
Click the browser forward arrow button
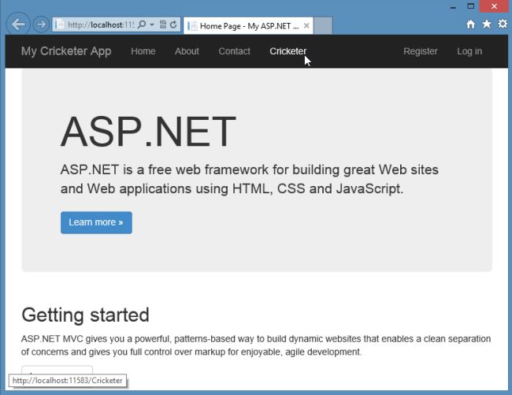coord(41,24)
